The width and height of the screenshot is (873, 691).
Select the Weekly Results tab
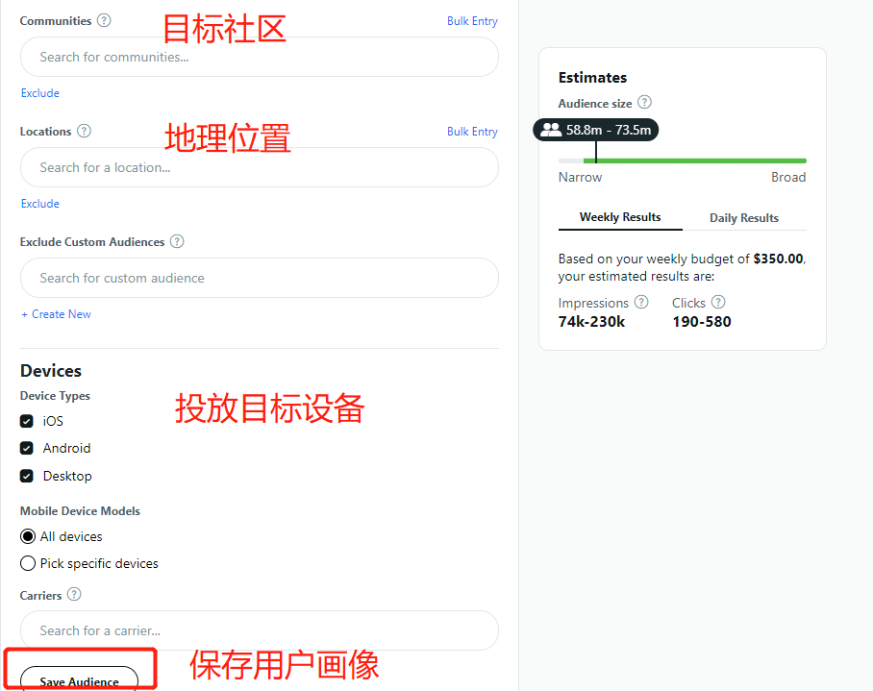point(620,217)
